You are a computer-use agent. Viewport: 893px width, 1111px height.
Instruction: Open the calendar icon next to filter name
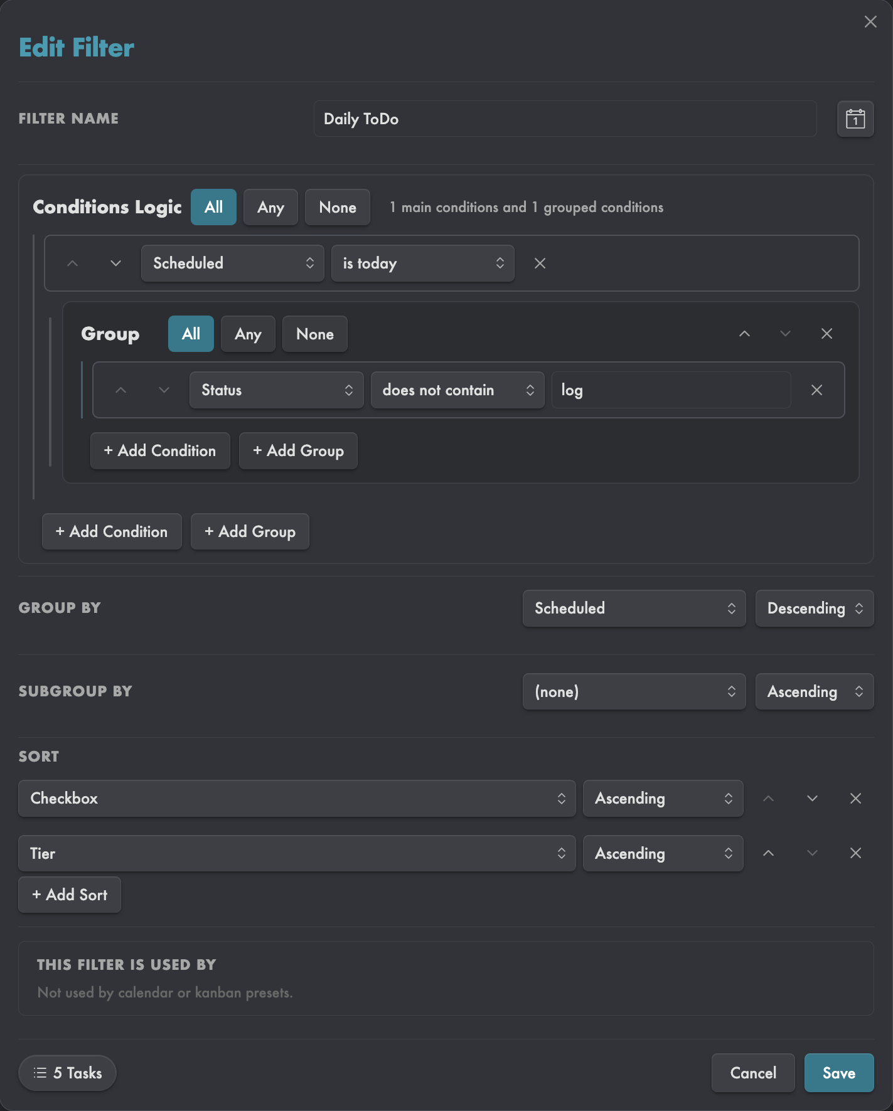point(855,119)
